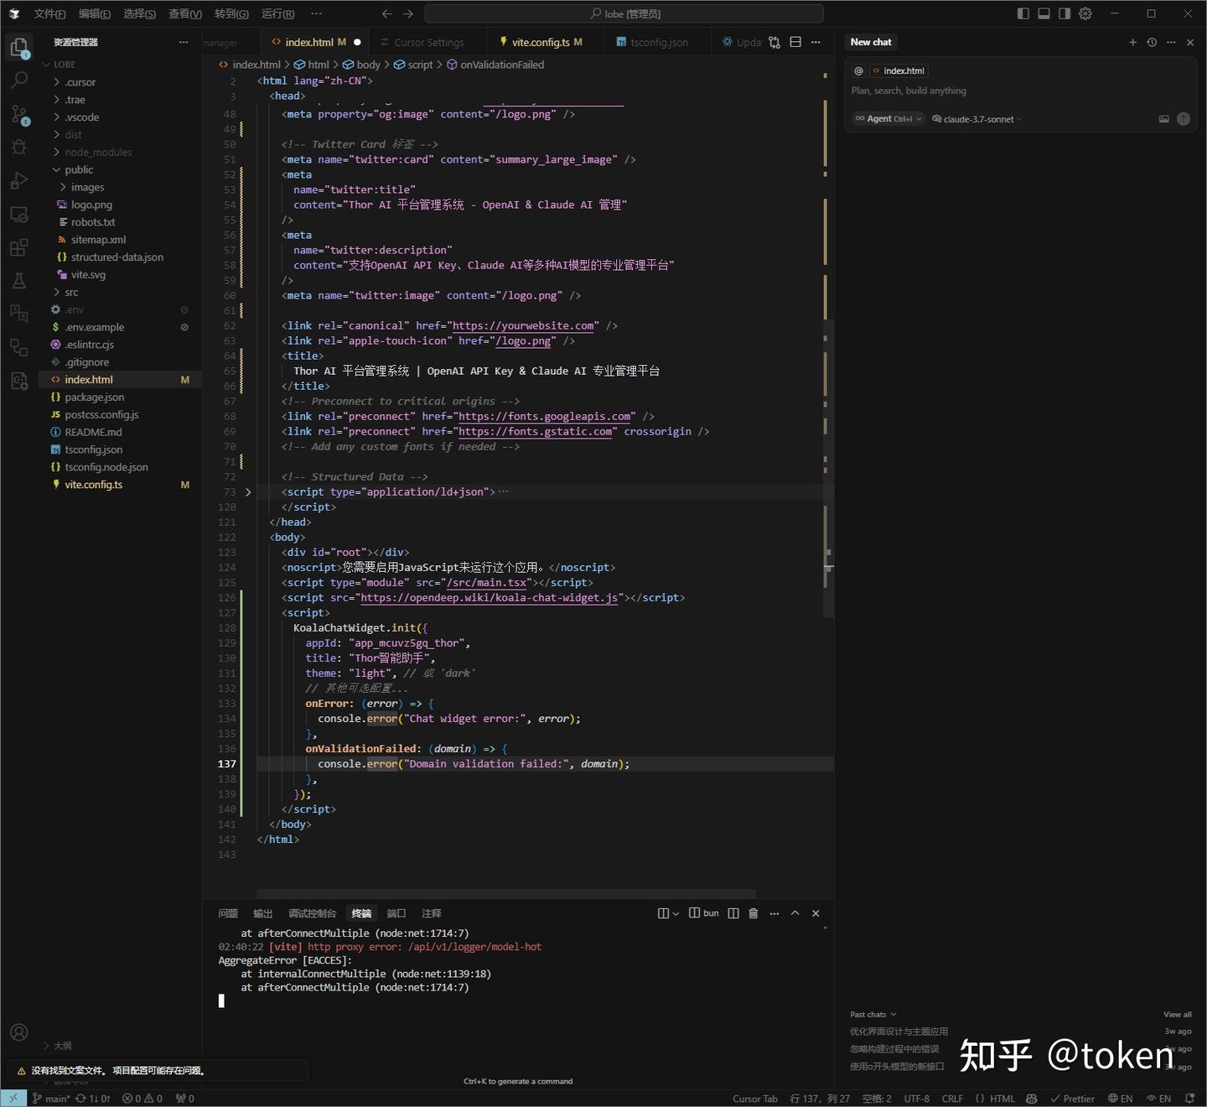Click the editor horizontal scrollbar
Image resolution: width=1207 pixels, height=1107 pixels.
tap(506, 894)
